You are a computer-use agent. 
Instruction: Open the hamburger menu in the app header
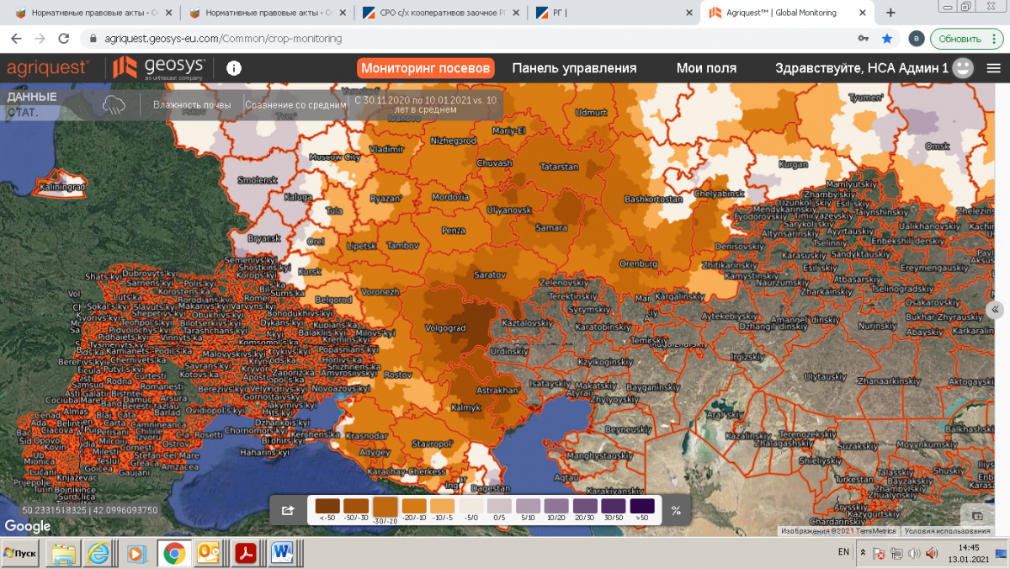click(994, 68)
